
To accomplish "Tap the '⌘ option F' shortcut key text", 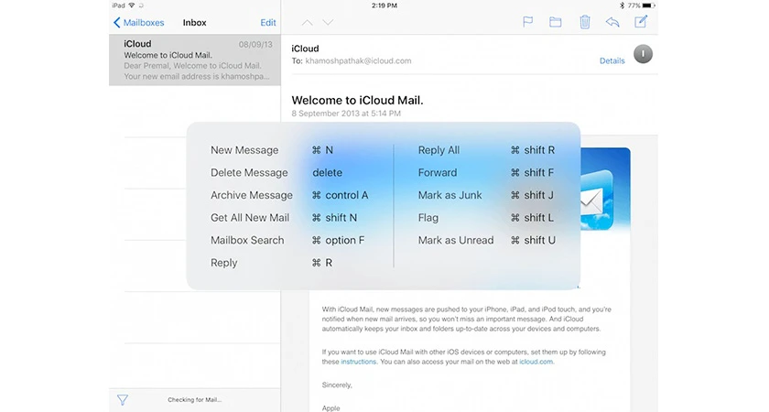I will (339, 240).
